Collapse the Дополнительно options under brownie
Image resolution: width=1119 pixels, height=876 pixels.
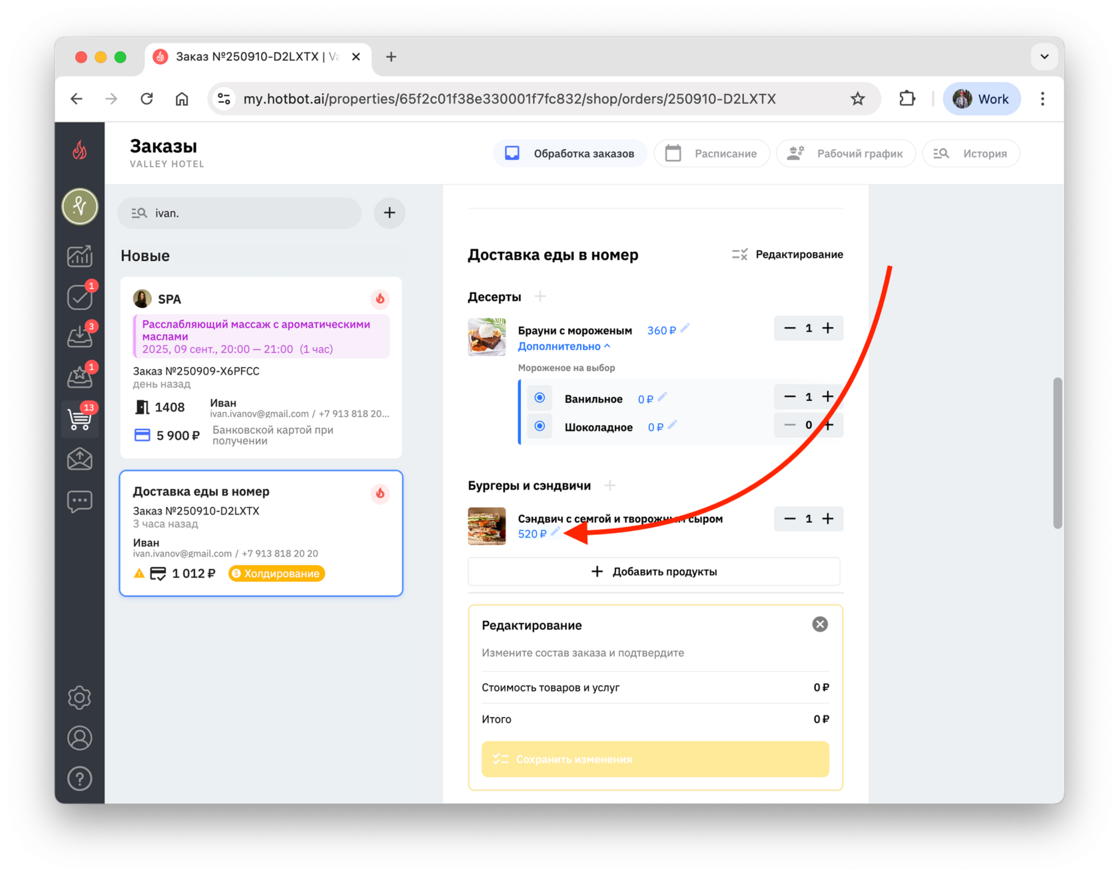coord(564,346)
